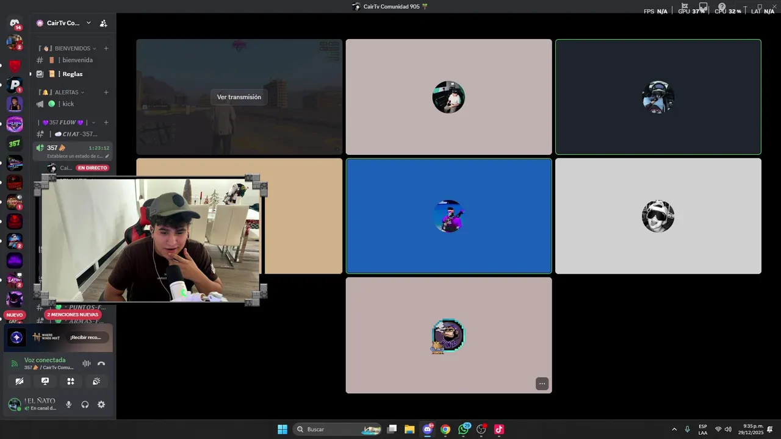This screenshot has height=439, width=781.
Task: Expand CairTv server dropdown menu
Action: click(88, 23)
